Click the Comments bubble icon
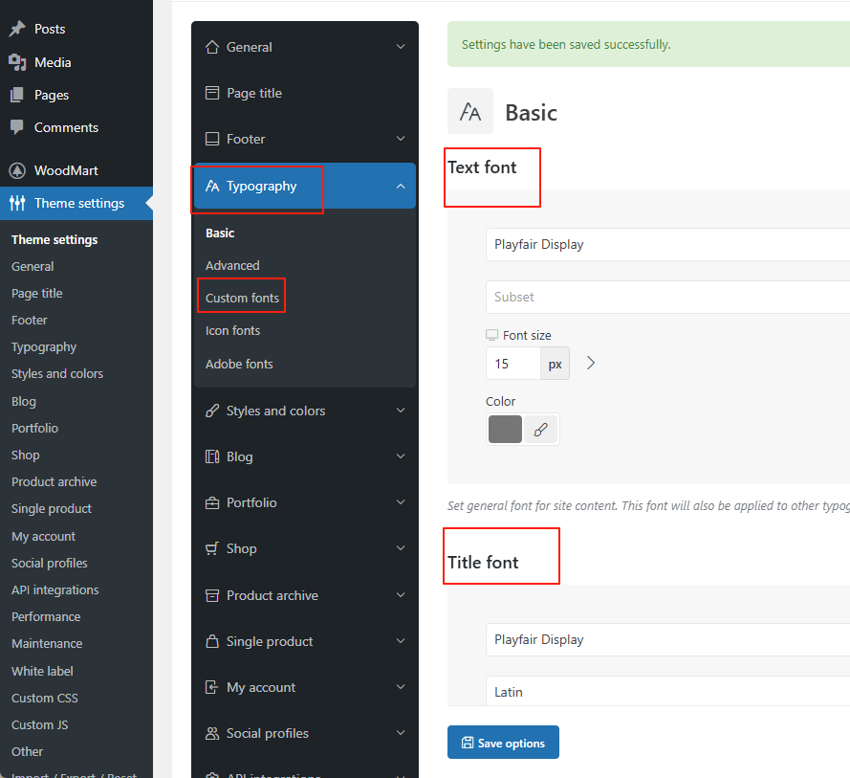 [x=17, y=127]
